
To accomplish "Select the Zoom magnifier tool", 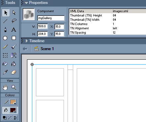I will [14, 87].
